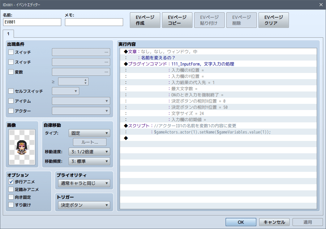Select the 決定ボタンの相対X位置 = 0 line

point(218,101)
